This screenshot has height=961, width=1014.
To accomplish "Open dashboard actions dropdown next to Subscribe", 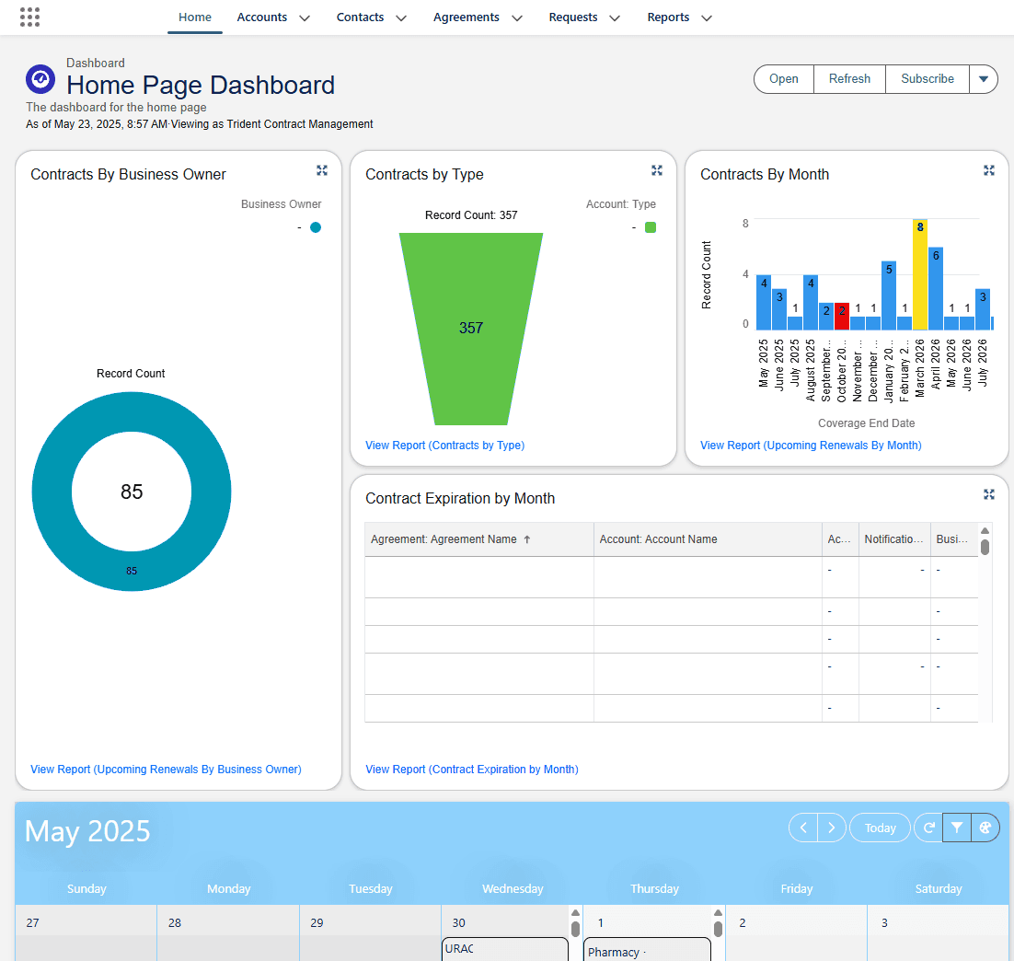I will (983, 79).
